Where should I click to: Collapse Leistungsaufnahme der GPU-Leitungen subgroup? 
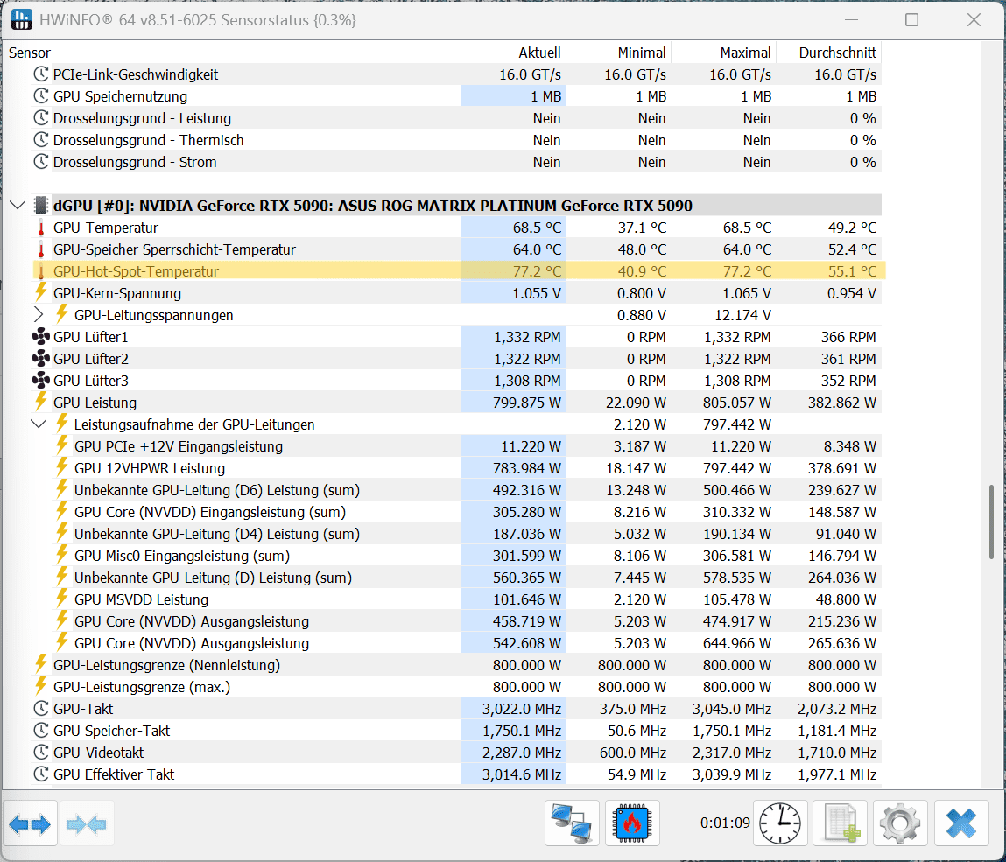click(x=39, y=424)
